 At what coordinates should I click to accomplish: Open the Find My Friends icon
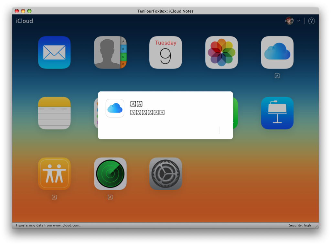(54, 174)
